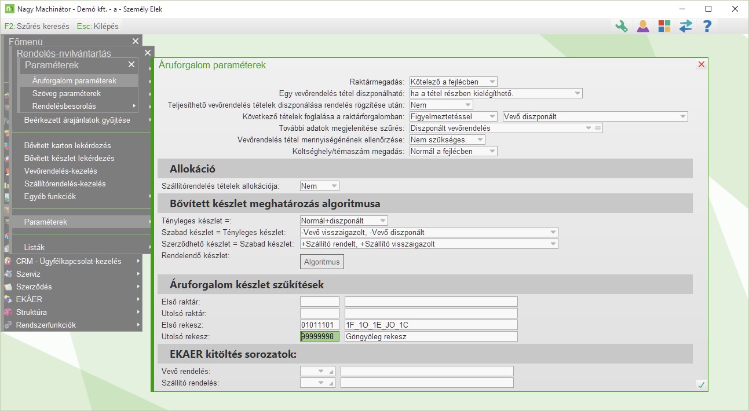The image size is (749, 411).
Task: Click the Göngyöleg rekesz name field
Action: click(431, 336)
